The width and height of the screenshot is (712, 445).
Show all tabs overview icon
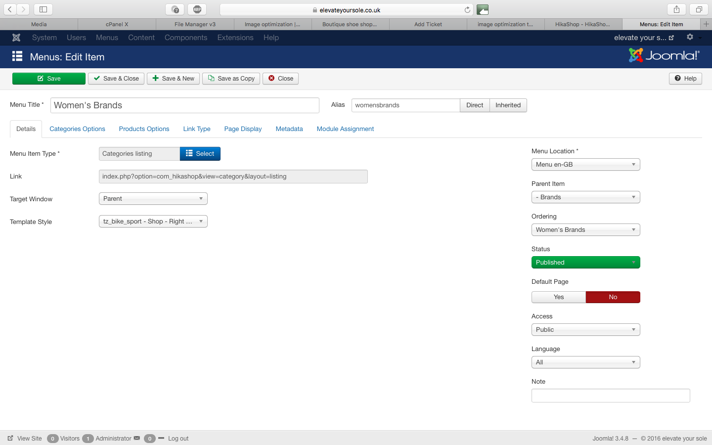point(699,9)
